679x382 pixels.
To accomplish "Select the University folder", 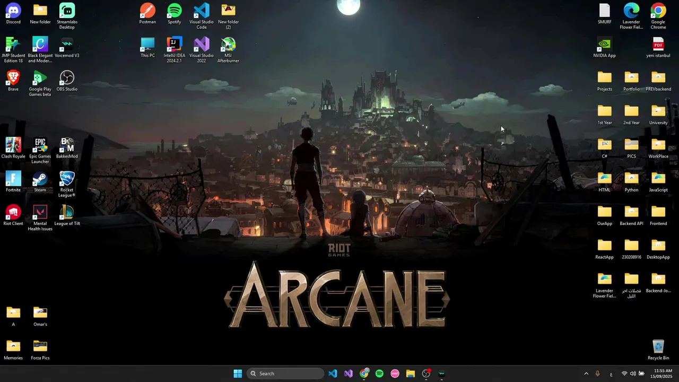I will click(658, 115).
